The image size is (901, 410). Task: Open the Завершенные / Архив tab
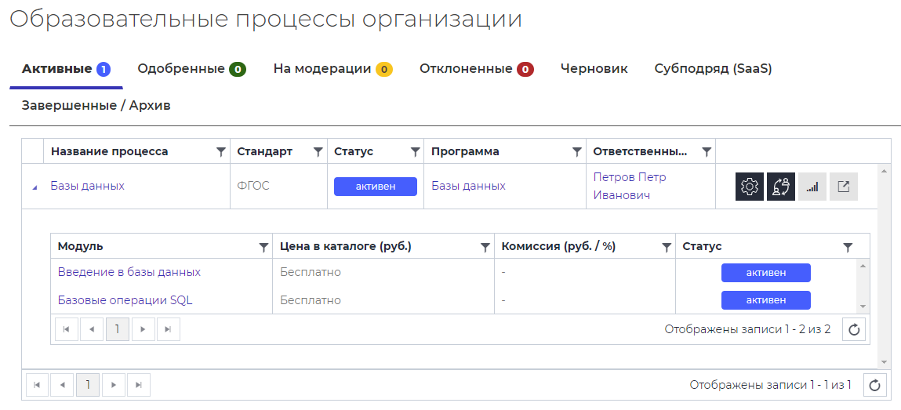coord(96,105)
